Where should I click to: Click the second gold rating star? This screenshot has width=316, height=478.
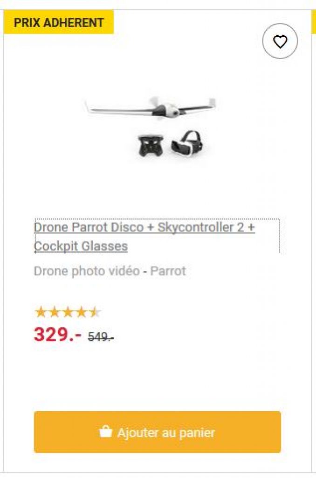pos(54,312)
